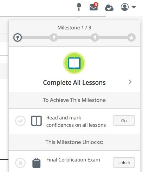Select the third milestone marker on progress bar

[x=95, y=37]
